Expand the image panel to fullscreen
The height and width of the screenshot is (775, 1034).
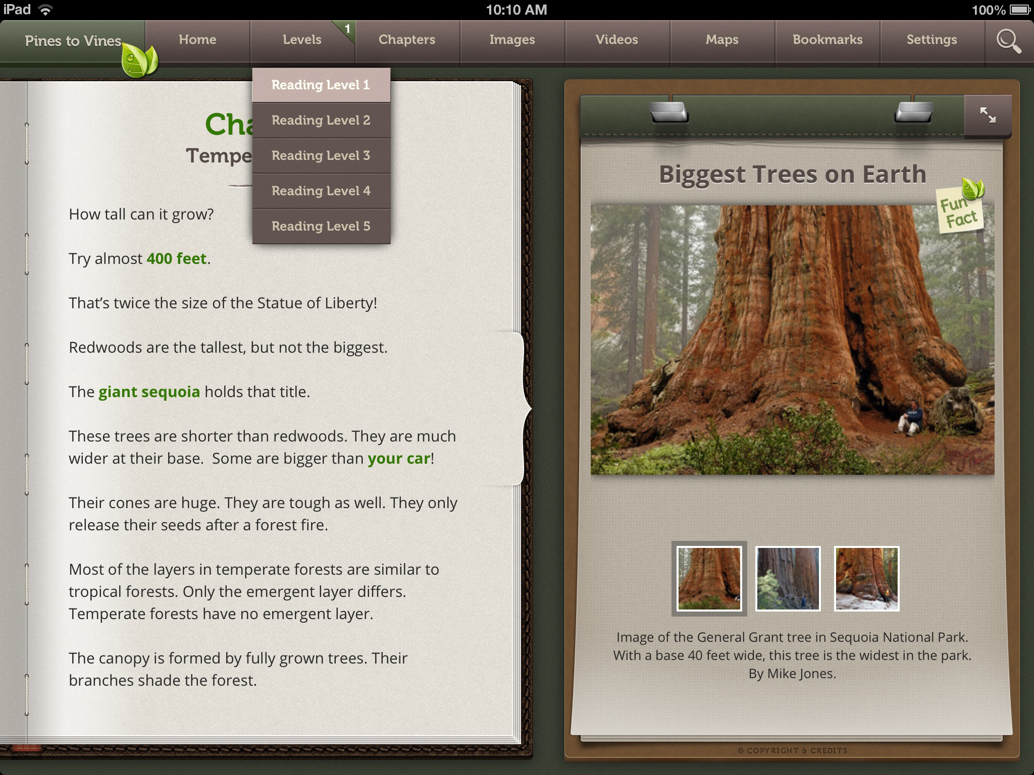click(x=988, y=116)
